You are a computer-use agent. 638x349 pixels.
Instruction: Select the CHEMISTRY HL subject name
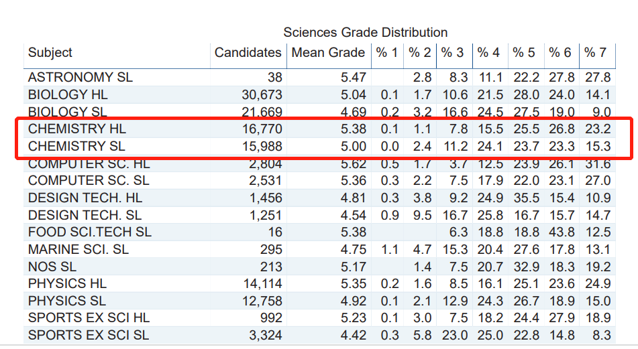pos(77,129)
